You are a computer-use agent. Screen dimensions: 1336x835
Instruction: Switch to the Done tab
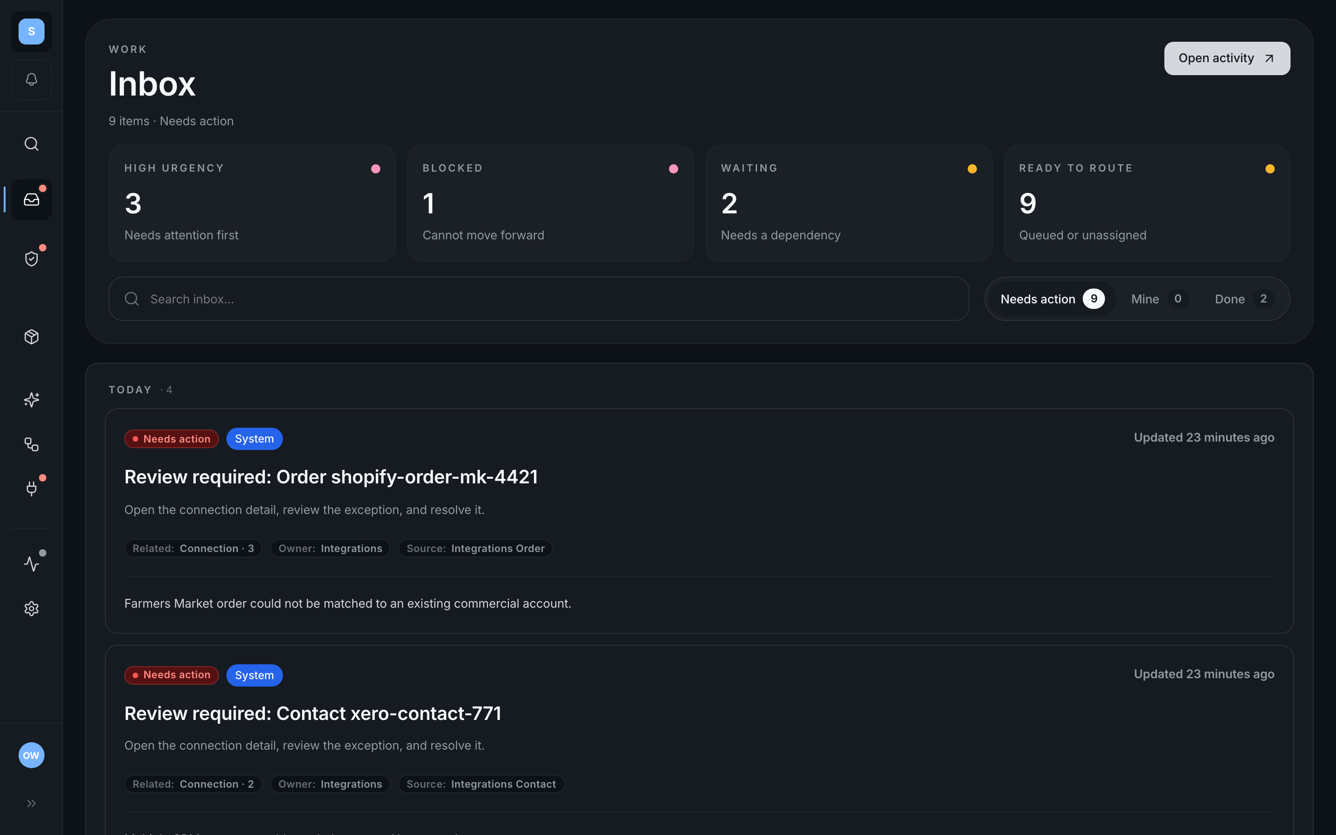click(x=1244, y=299)
